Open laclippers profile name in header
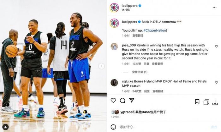 point(129,6)
